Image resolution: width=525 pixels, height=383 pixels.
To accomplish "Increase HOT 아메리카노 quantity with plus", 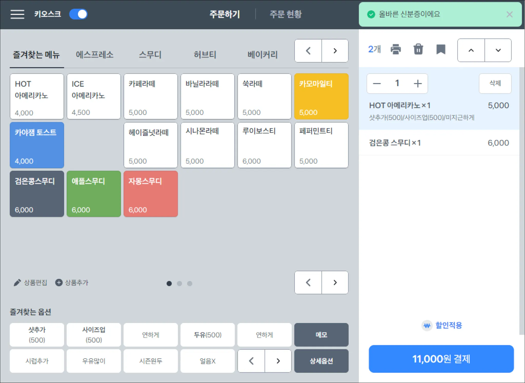I will 418,84.
